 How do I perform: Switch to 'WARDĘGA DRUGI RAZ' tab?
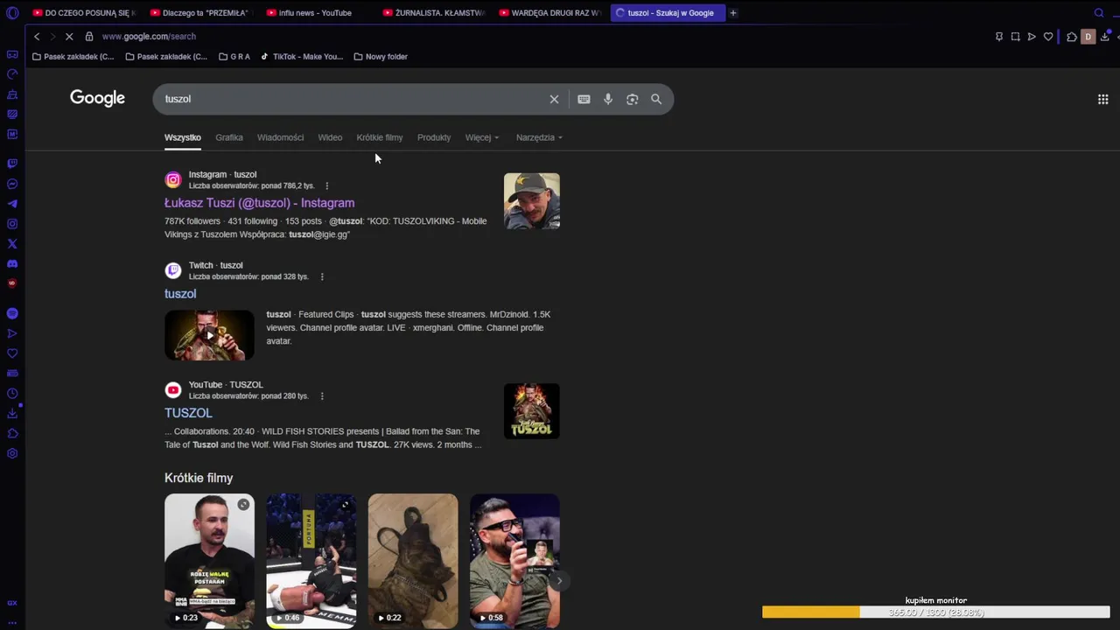(549, 13)
